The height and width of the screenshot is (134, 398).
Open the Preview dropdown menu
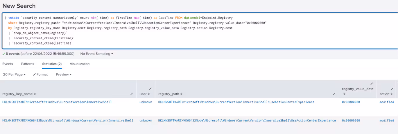coord(64,75)
